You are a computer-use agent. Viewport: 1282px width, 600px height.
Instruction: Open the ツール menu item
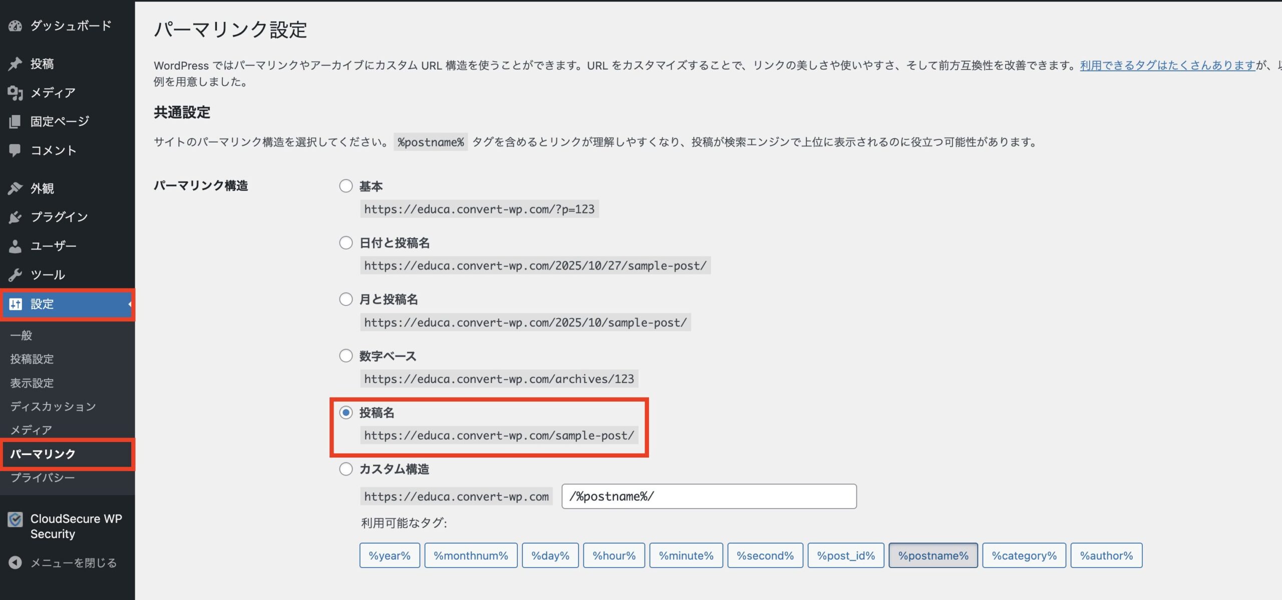point(48,275)
